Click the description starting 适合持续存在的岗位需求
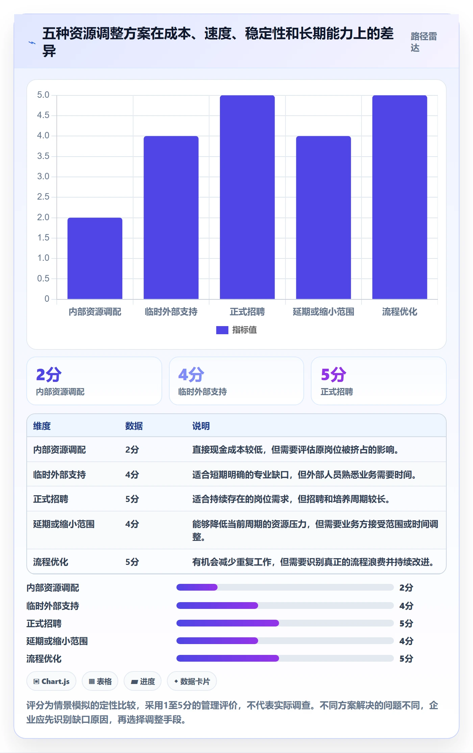This screenshot has height=753, width=473. point(291,499)
